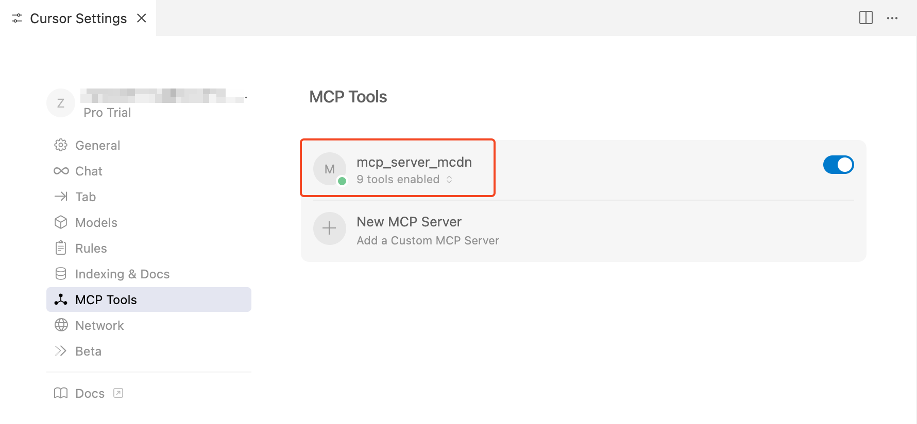Split the editor layout icon

(x=866, y=18)
